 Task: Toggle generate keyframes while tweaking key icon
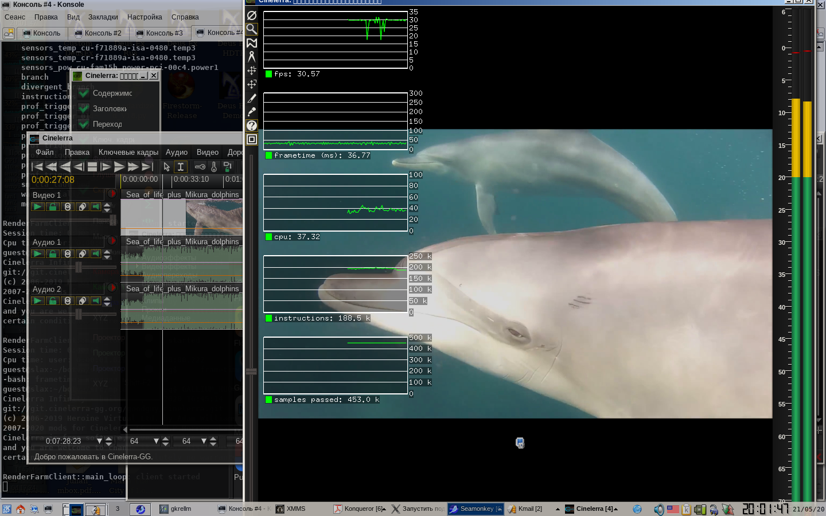coord(200,167)
